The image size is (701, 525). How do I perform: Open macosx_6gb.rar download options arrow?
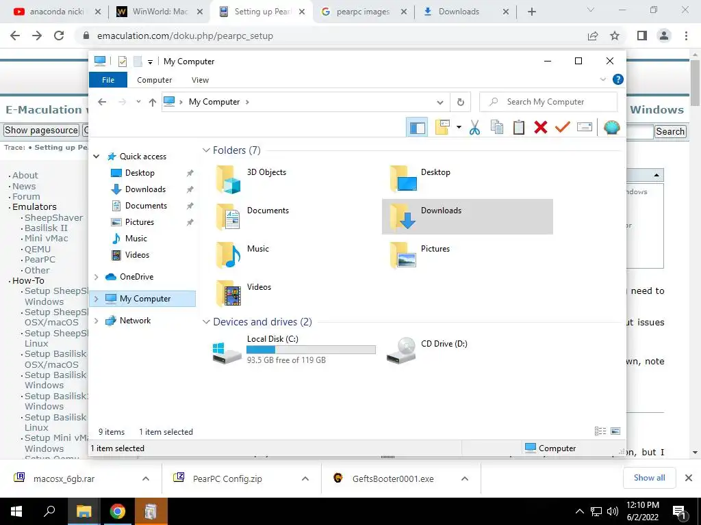pyautogui.click(x=146, y=479)
